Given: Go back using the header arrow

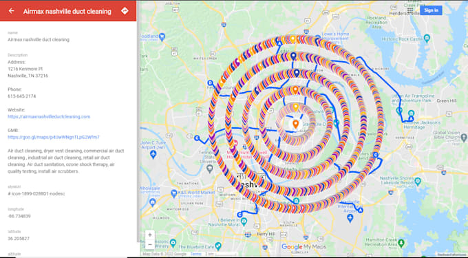Looking at the screenshot, I should pyautogui.click(x=11, y=11).
